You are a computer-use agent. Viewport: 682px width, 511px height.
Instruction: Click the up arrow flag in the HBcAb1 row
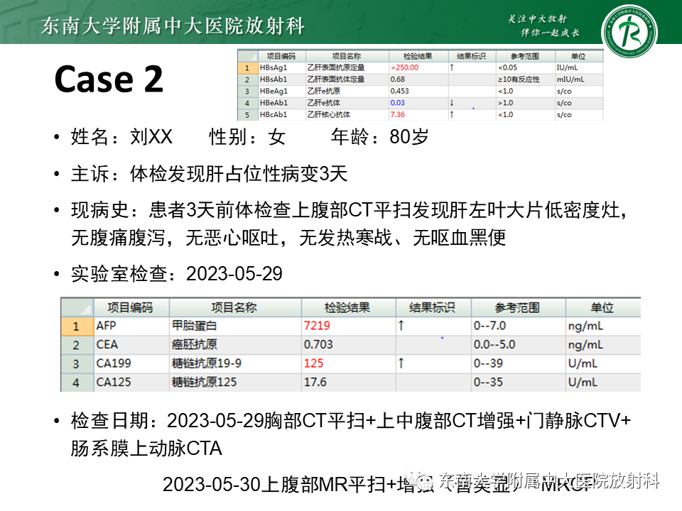[x=452, y=115]
